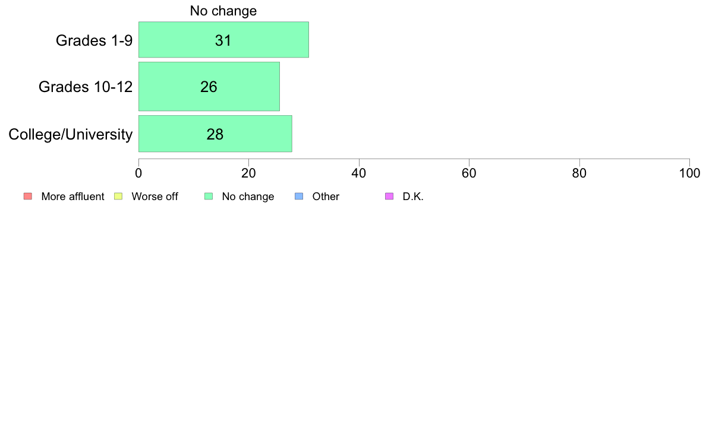The width and height of the screenshot is (706, 437).
Task: Click the Worse off legend text
Action: coord(155,197)
